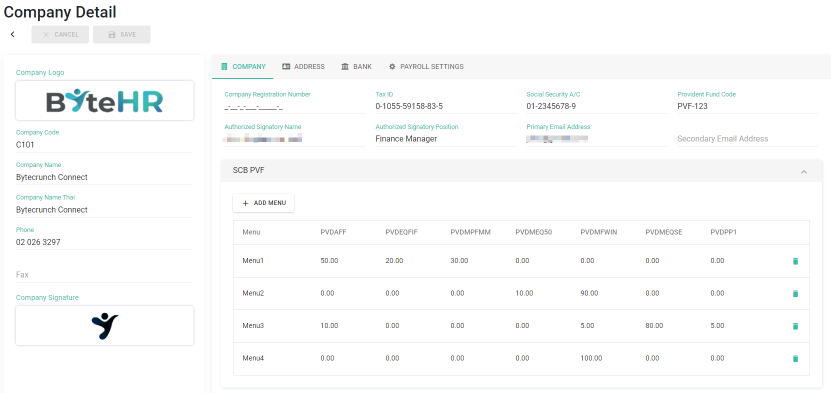The height and width of the screenshot is (393, 831).
Task: Switch to the Company tab
Action: click(243, 66)
